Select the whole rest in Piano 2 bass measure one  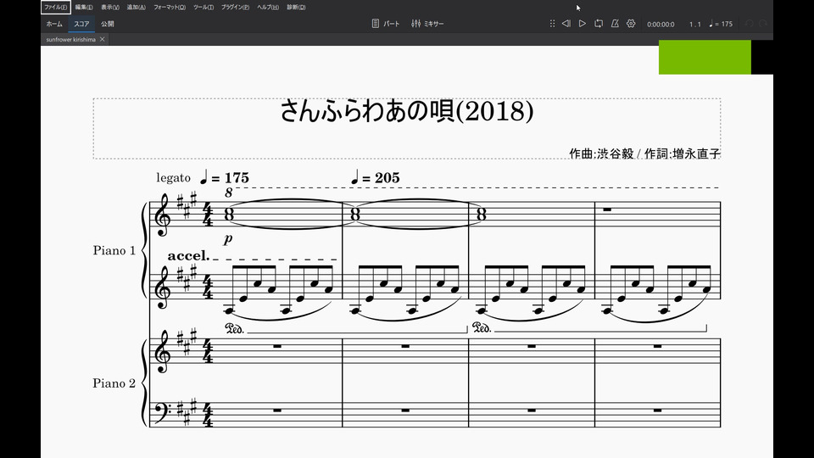[x=277, y=411]
